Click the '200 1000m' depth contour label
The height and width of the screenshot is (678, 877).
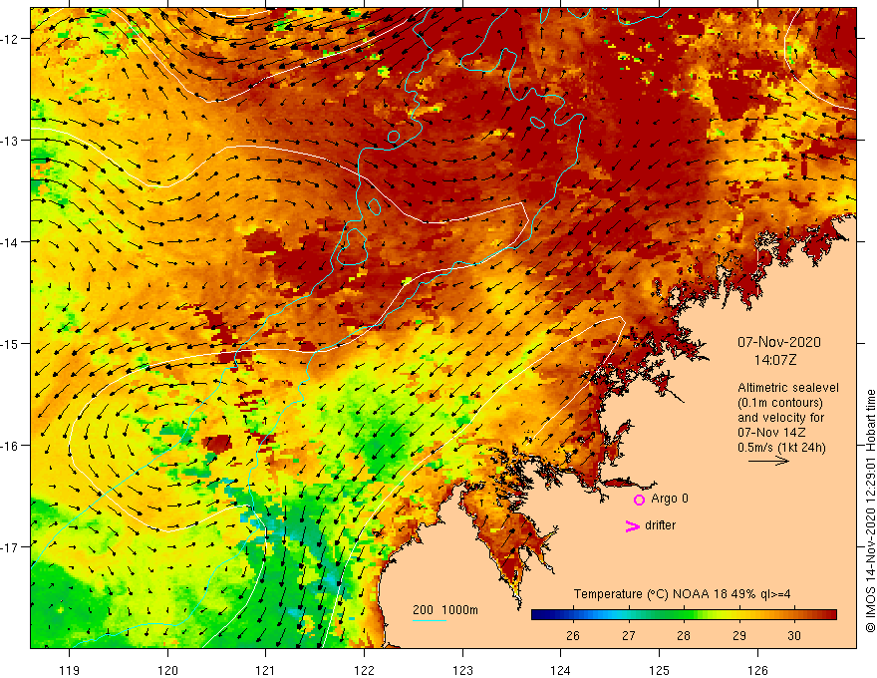tap(445, 610)
